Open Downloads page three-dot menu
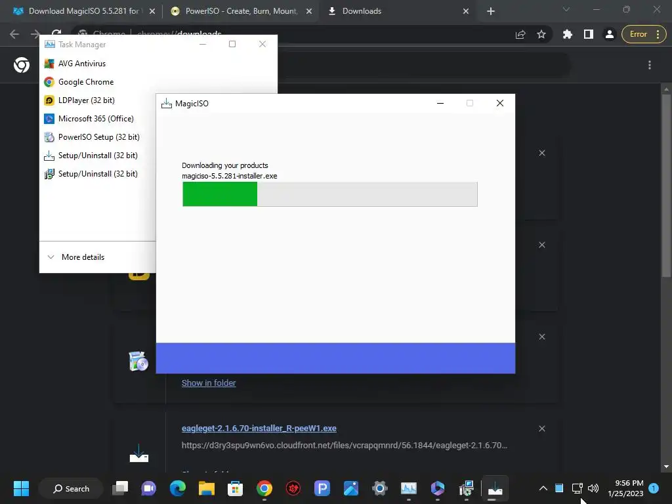Viewport: 672px width, 504px height. [650, 65]
